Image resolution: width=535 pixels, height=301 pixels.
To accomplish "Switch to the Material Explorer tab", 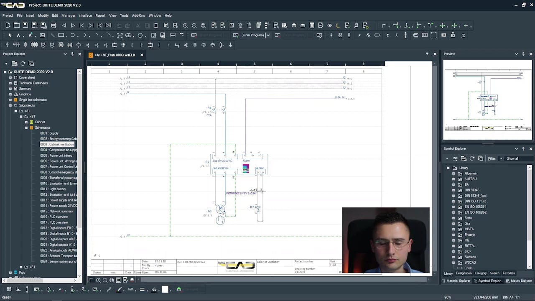I will point(456,281).
